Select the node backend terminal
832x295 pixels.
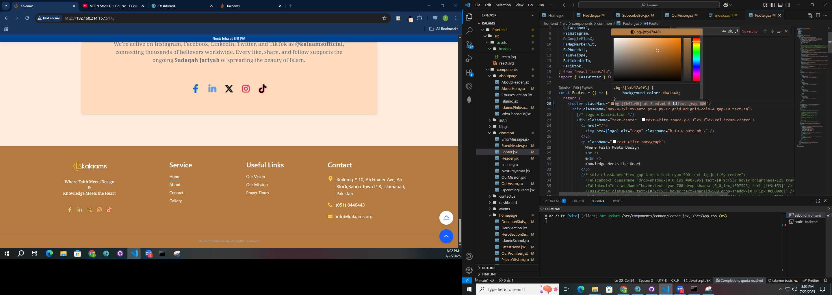point(805,222)
